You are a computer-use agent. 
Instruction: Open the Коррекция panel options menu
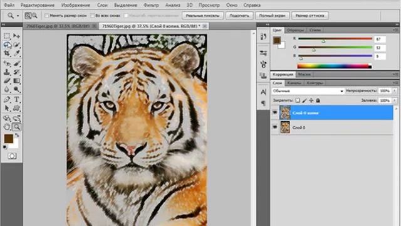395,74
